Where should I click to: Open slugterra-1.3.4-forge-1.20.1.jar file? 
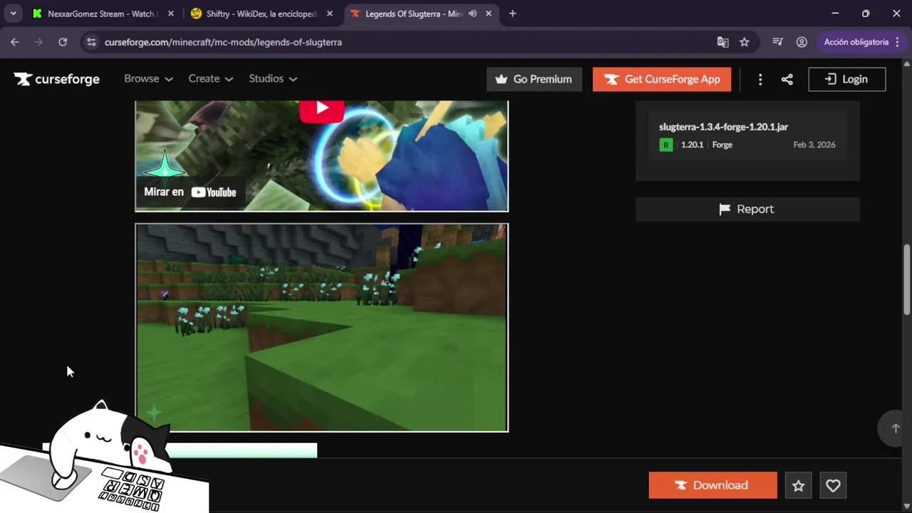pyautogui.click(x=723, y=127)
